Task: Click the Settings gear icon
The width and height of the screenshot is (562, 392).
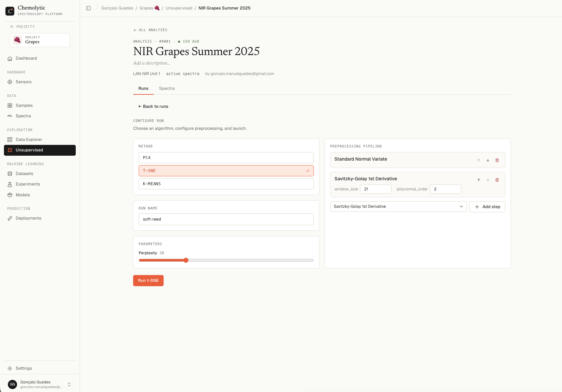Action: (x=10, y=368)
